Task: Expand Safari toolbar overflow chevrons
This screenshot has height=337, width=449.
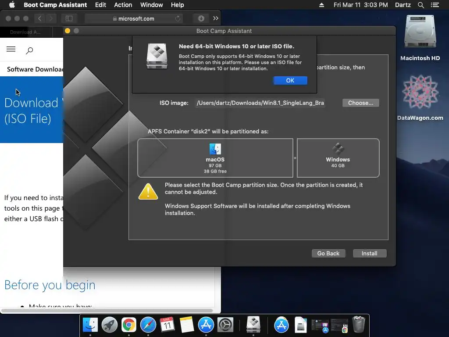Action: pos(216,18)
